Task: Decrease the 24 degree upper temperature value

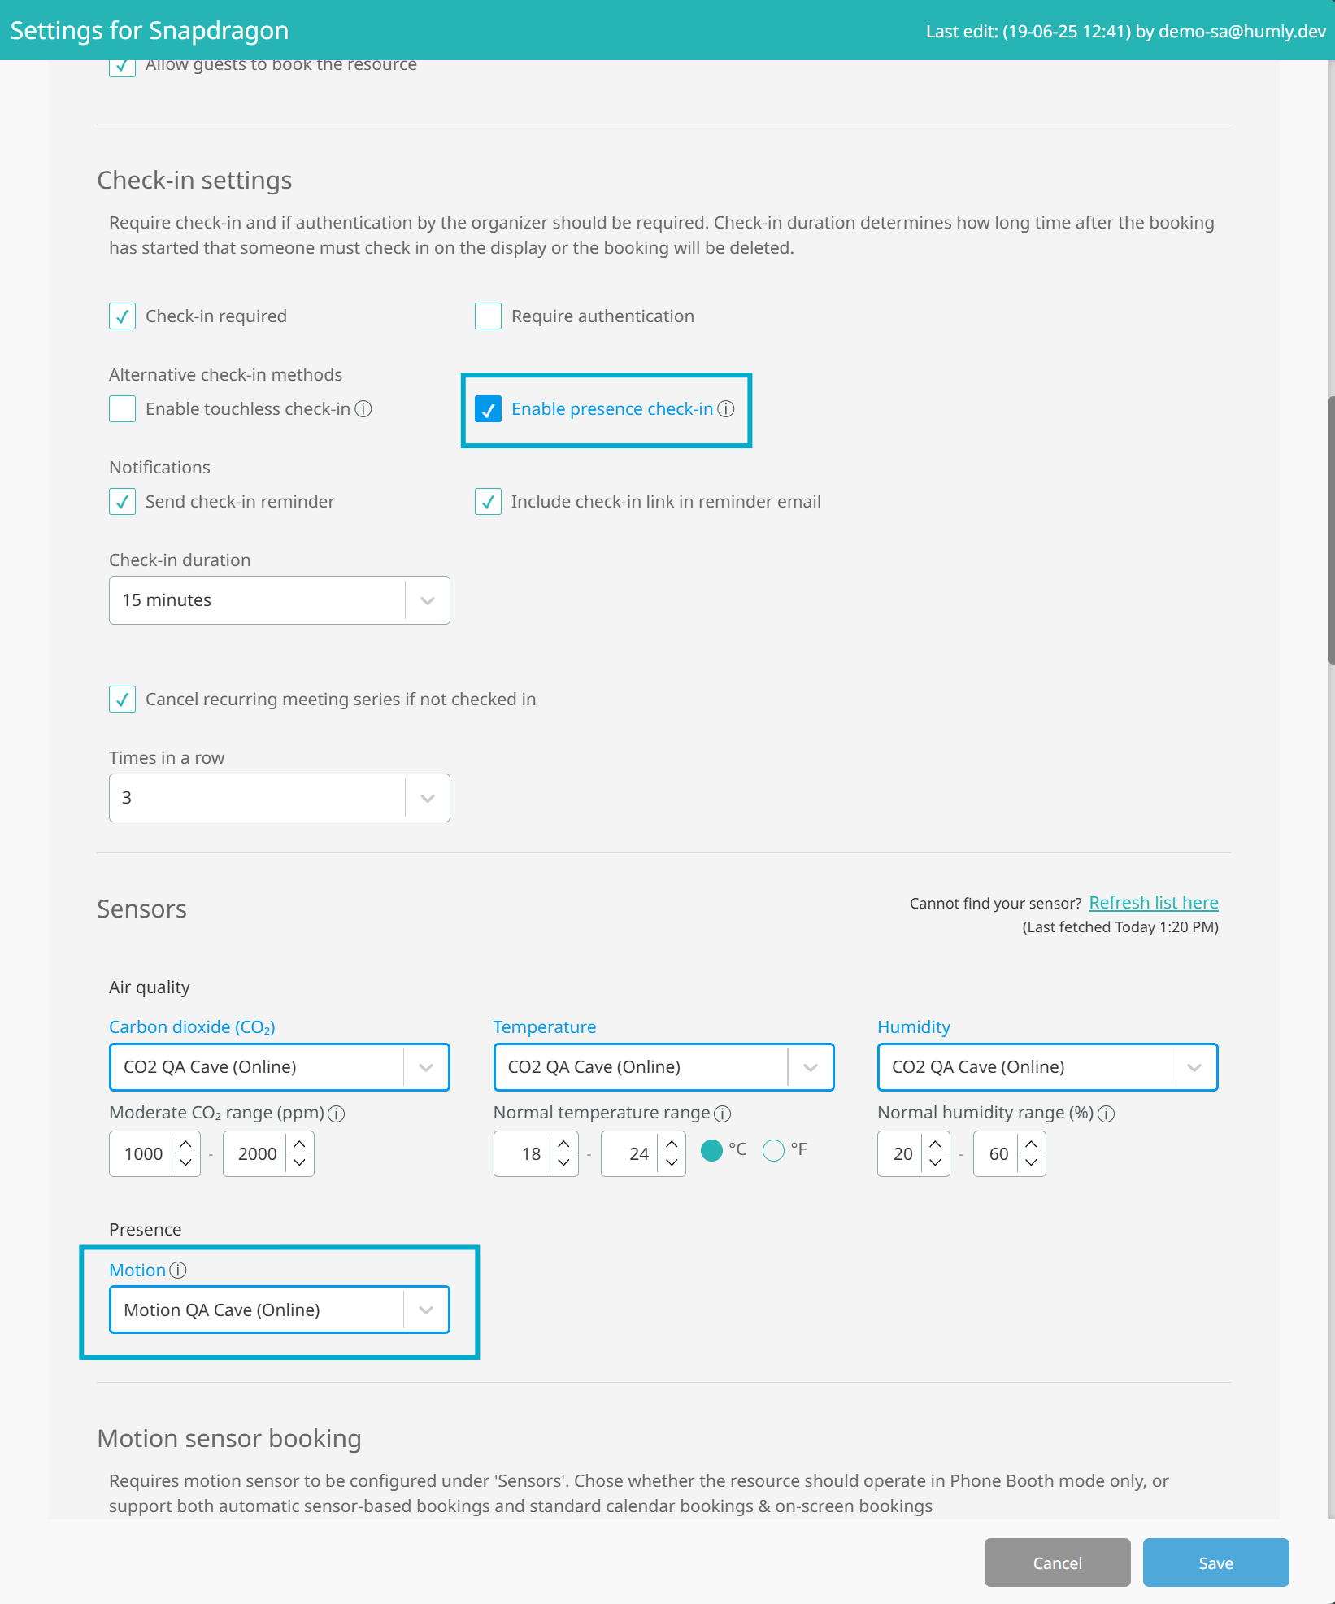Action: [x=672, y=1162]
